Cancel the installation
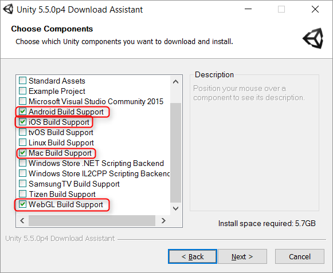333x273 pixels. coord(300,256)
